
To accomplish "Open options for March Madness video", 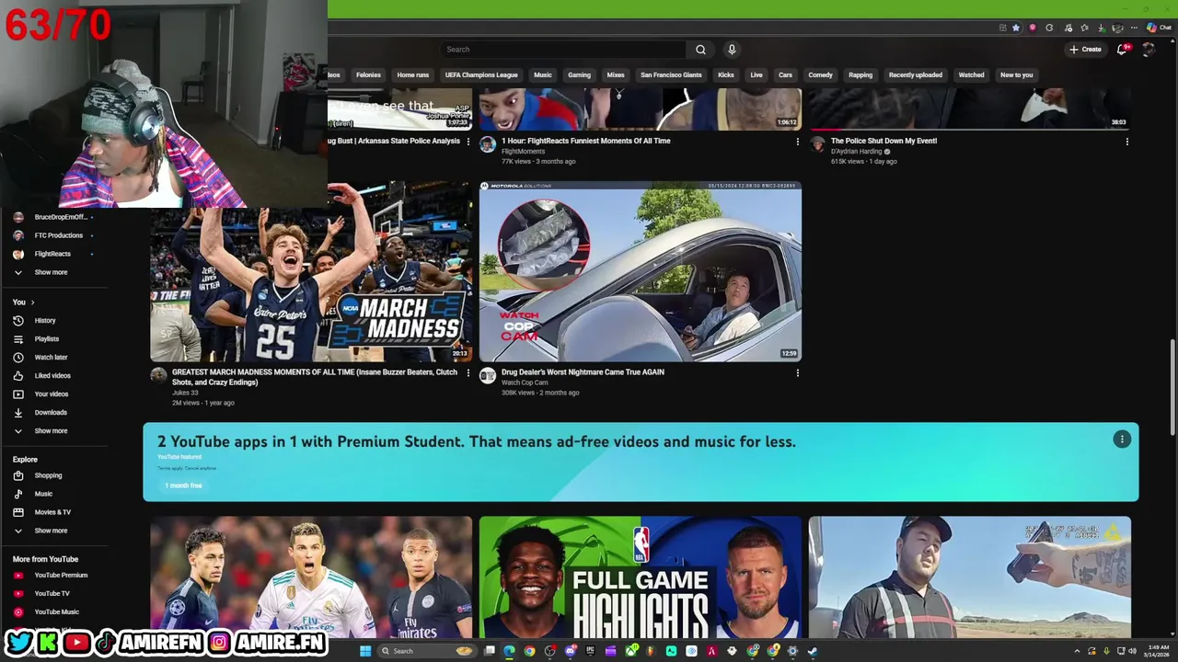I will pyautogui.click(x=468, y=373).
